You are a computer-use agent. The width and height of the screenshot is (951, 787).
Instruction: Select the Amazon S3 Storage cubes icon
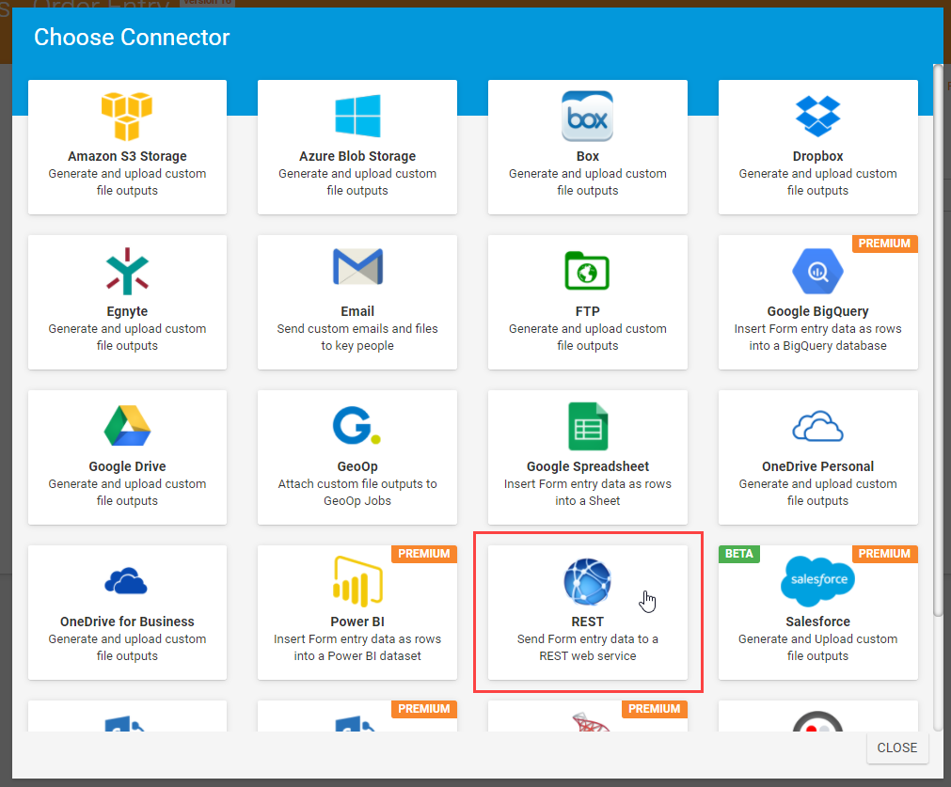127,116
